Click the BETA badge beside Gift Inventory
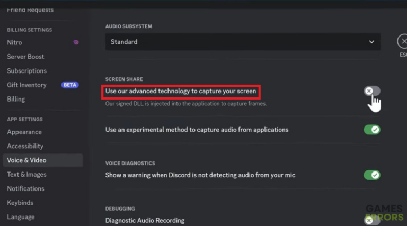 (x=69, y=85)
